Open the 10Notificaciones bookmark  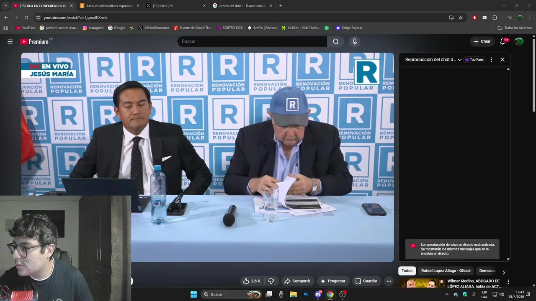[153, 28]
